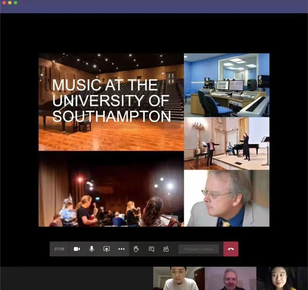The image size is (308, 290).
Task: Select the grey-haired man's video thumbnail
Action: click(x=231, y=278)
